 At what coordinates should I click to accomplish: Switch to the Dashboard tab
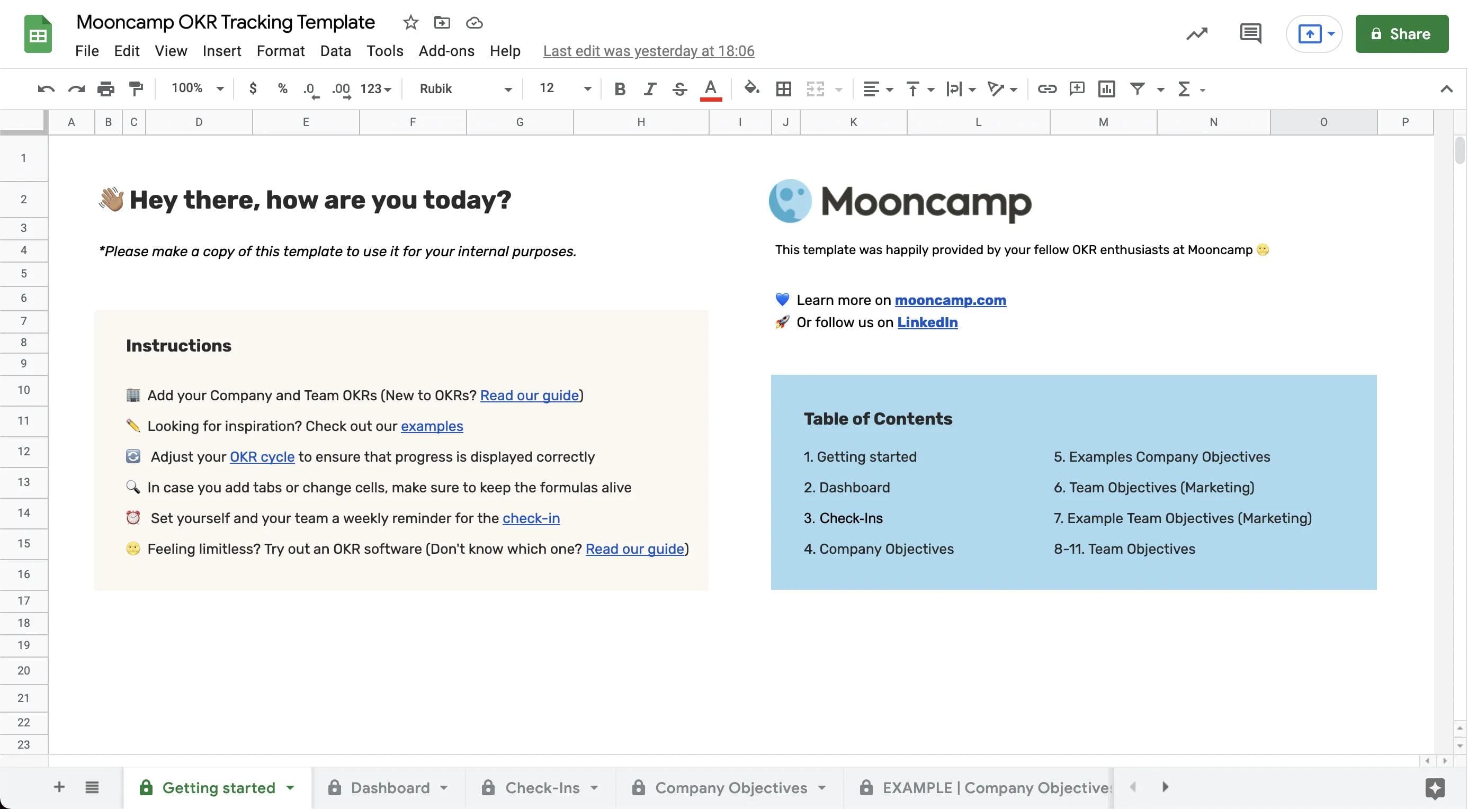point(388,787)
